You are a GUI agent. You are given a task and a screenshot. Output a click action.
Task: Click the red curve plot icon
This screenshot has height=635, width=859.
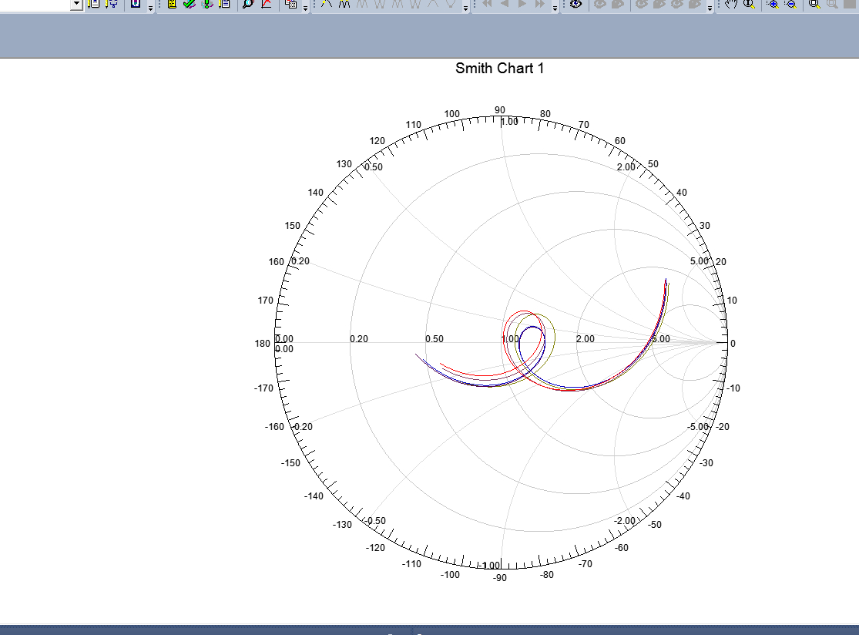point(267,3)
